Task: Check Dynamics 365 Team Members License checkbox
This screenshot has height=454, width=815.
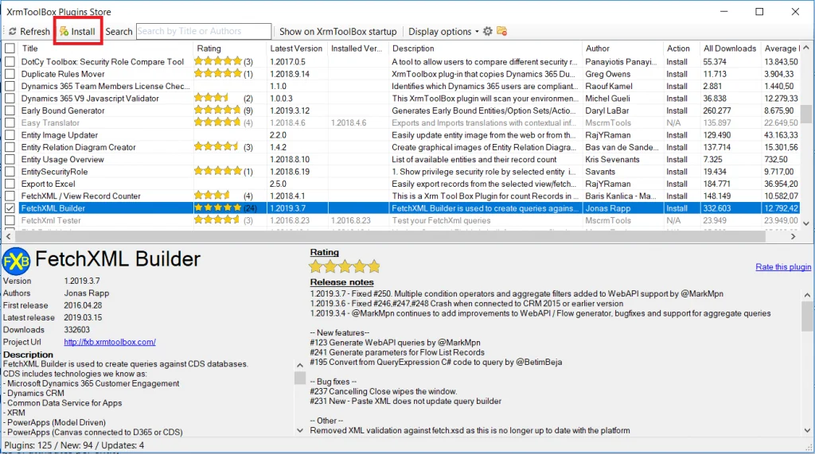Action: [x=10, y=86]
